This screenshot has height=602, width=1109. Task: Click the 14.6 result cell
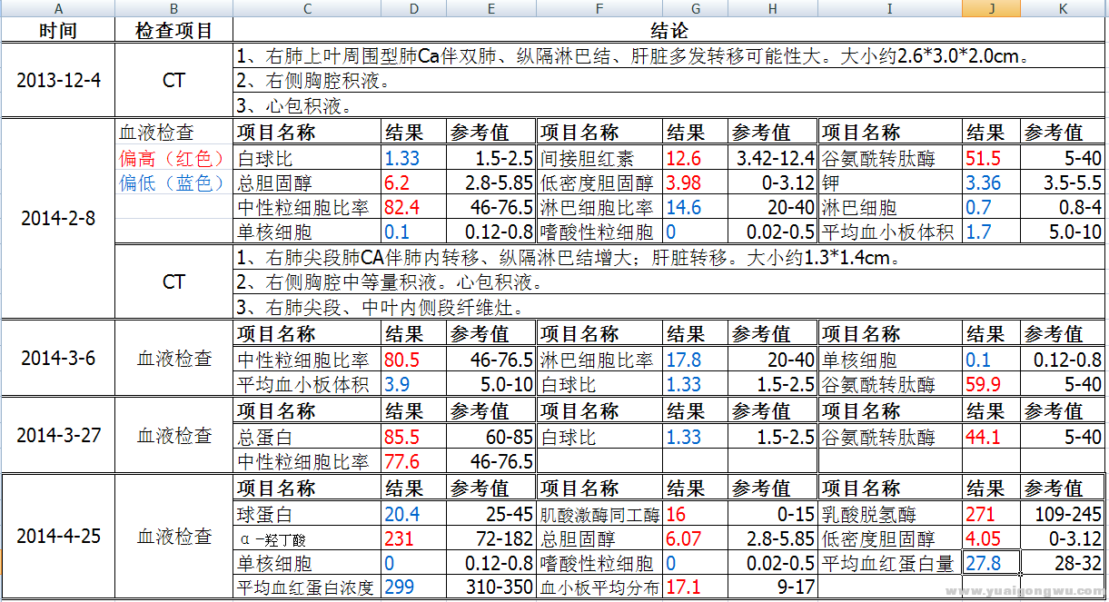[696, 207]
